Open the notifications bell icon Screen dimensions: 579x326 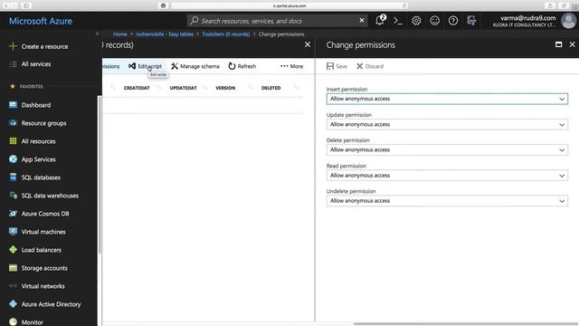[380, 21]
